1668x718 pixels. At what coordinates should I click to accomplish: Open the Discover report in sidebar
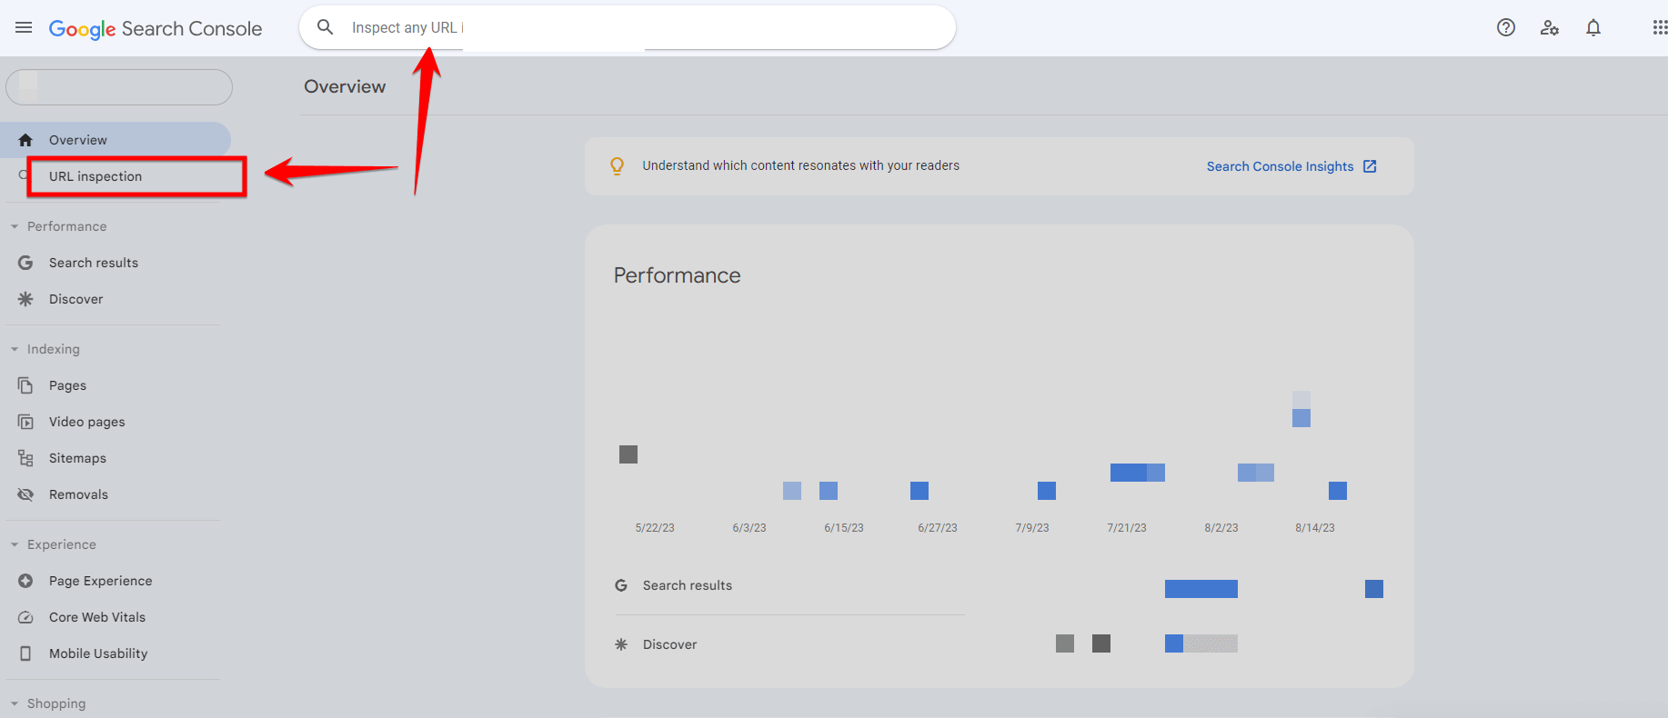pyautogui.click(x=76, y=299)
